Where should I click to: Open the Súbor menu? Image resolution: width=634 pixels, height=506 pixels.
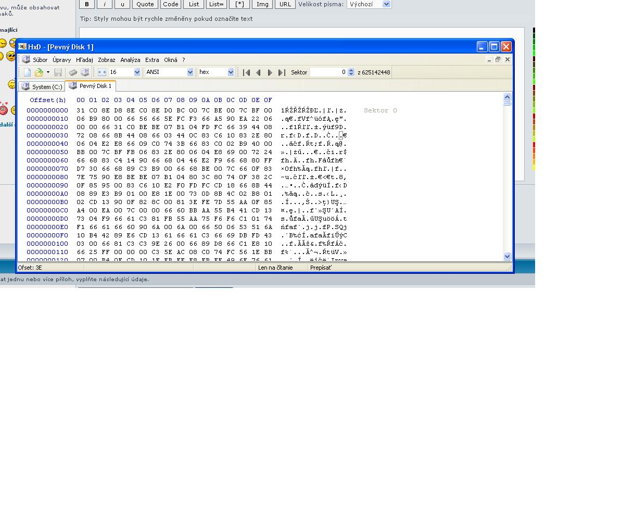tap(40, 60)
